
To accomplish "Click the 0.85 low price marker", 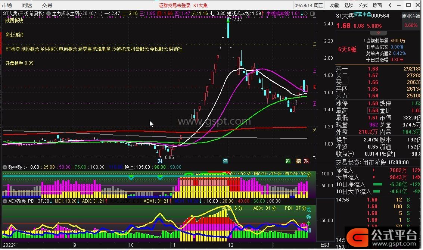I will coord(169,157).
